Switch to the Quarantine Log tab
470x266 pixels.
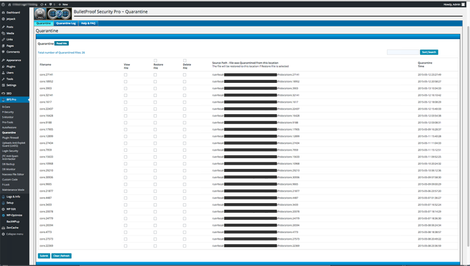(x=66, y=23)
